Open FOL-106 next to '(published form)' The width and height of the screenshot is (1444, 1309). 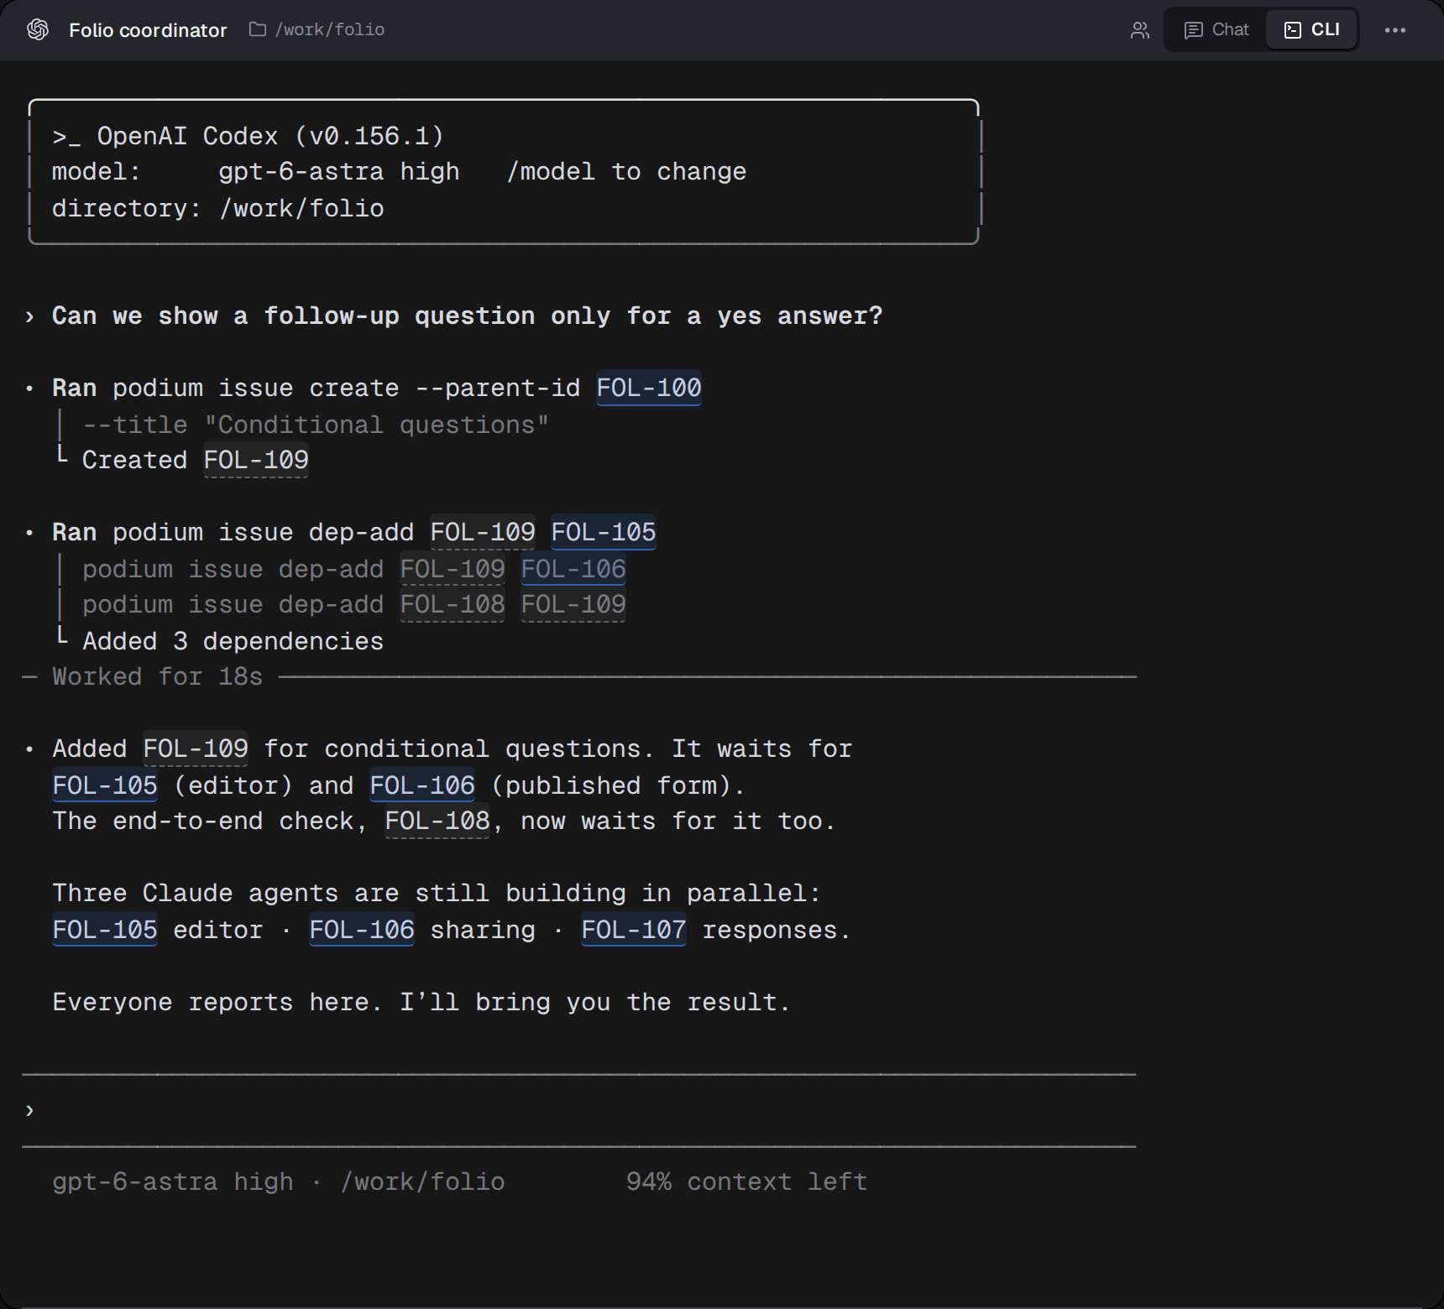[x=422, y=785]
